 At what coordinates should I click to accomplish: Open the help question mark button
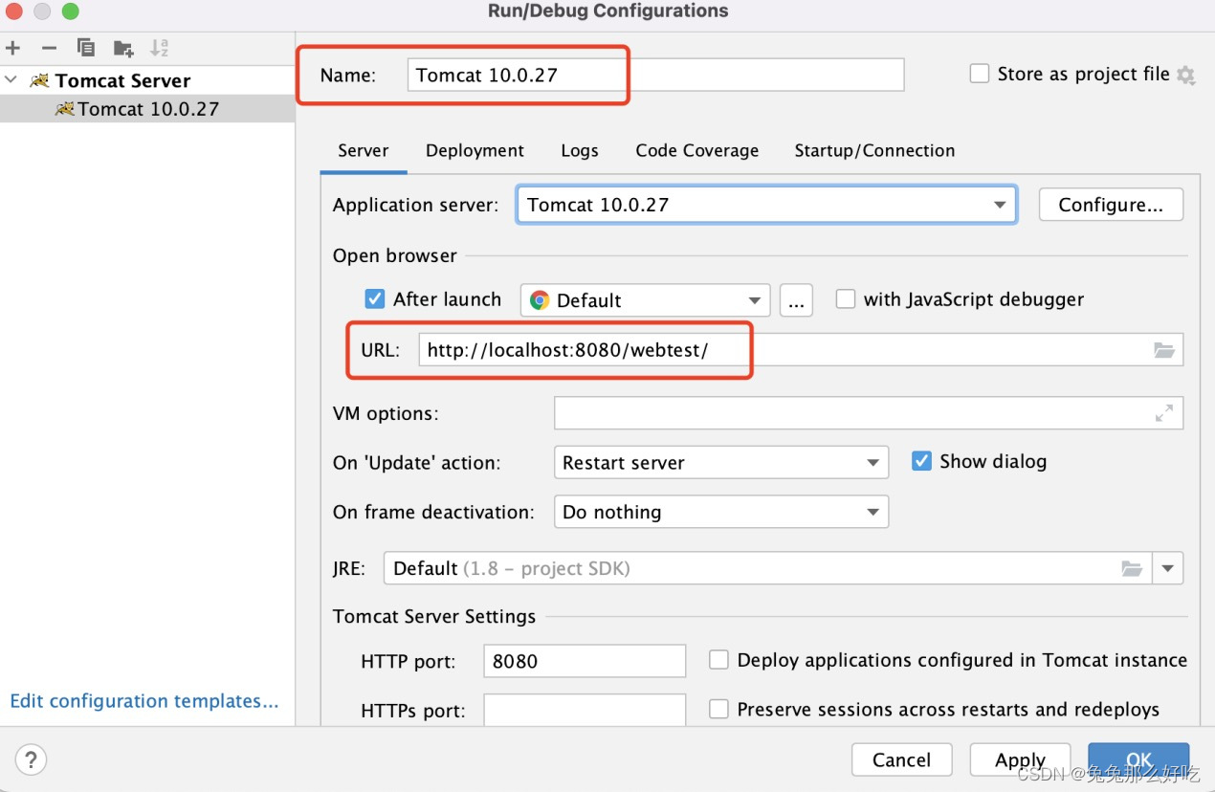pos(31,760)
